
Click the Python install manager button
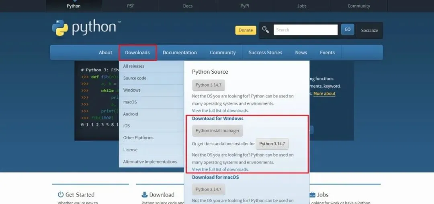217,130
